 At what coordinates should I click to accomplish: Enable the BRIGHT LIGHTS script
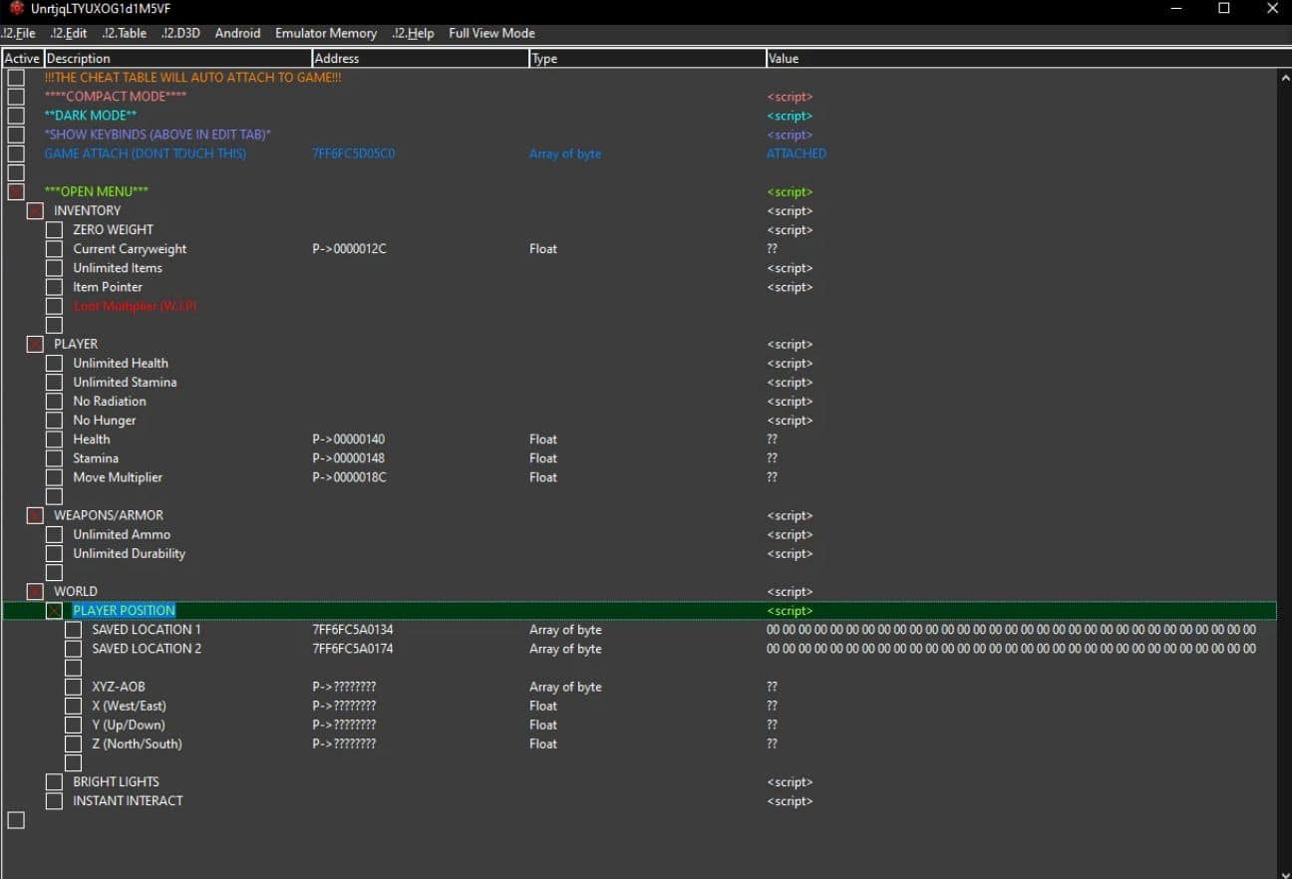click(x=54, y=781)
